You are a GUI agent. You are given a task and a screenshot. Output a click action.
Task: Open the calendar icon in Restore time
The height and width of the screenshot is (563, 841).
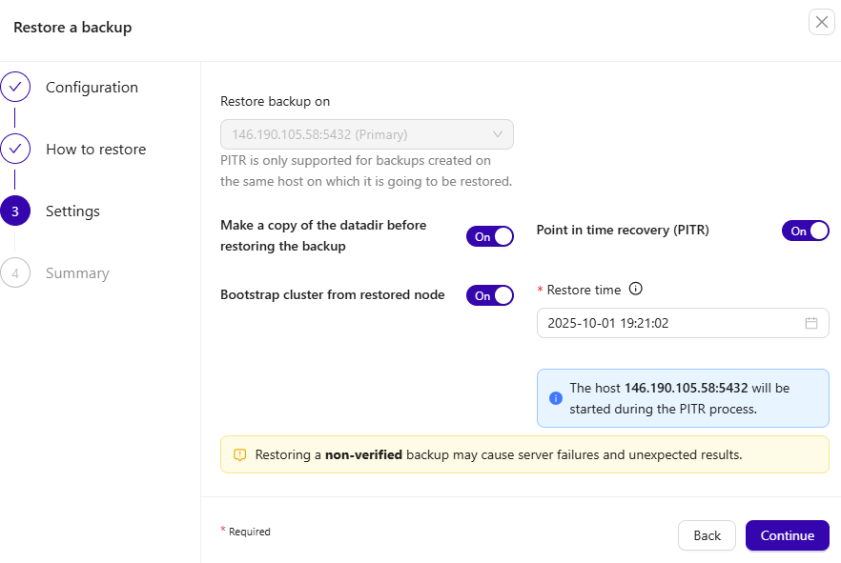coord(811,323)
